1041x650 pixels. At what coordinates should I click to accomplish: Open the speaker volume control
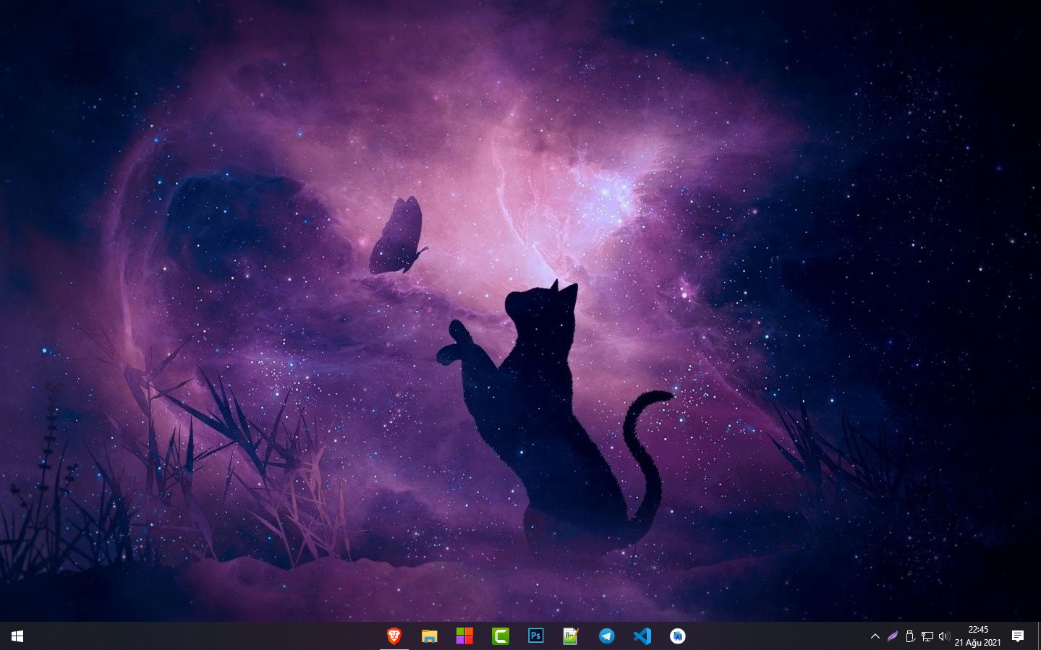click(x=944, y=636)
